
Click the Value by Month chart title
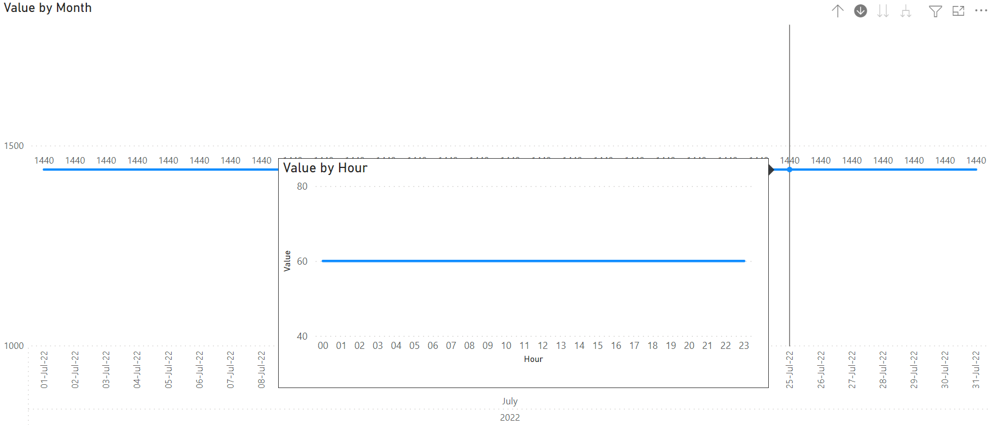48,8
